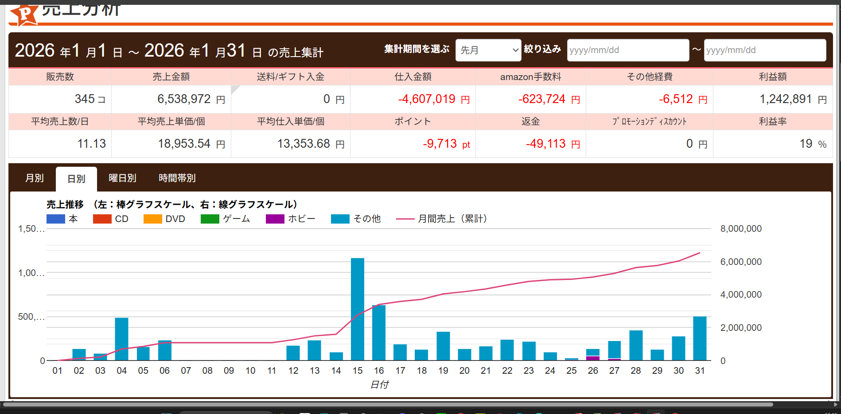
Task: Click the blue 本 legend swatch
Action: click(56, 219)
